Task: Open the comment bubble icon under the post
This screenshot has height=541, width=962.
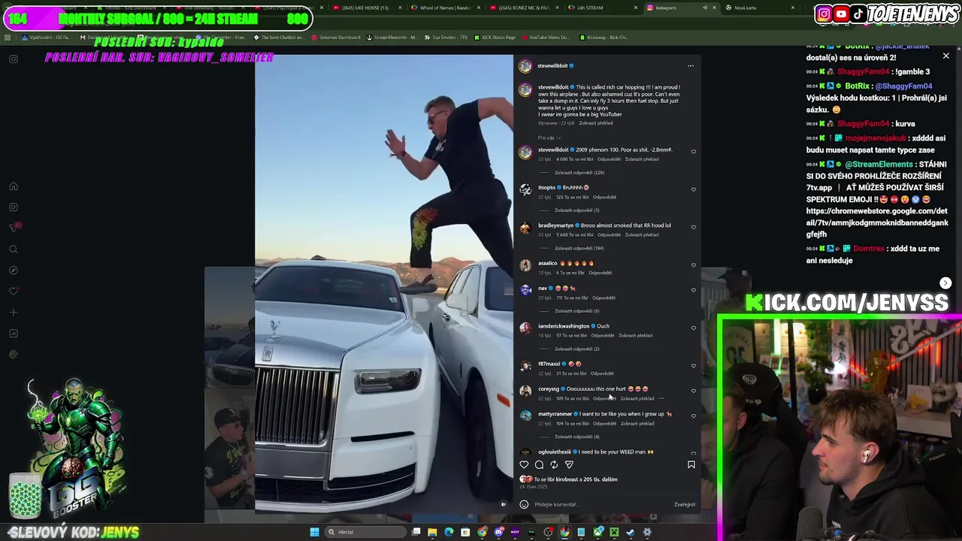Action: [x=539, y=464]
